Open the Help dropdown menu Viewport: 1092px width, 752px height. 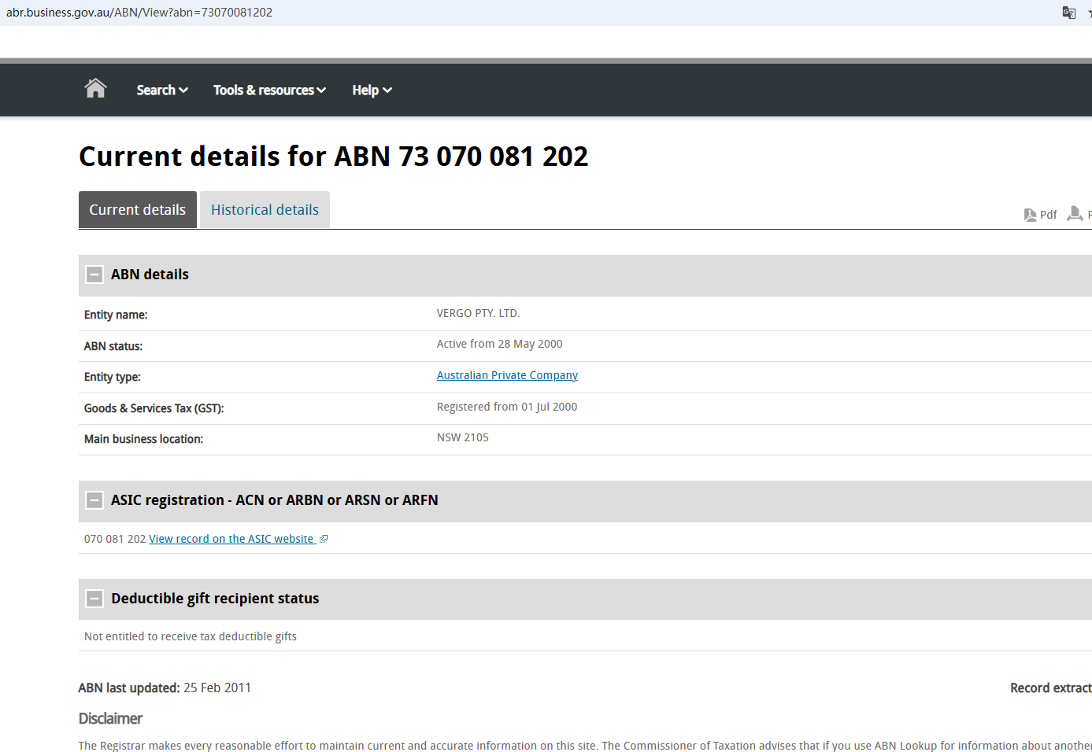coord(372,90)
